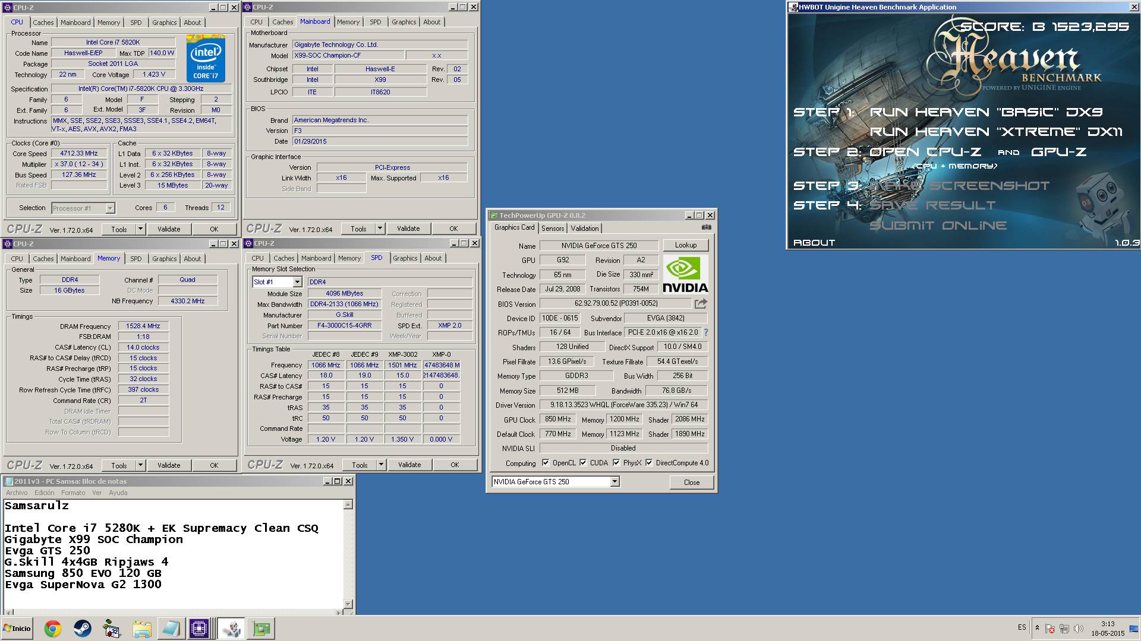Open the NVIDIA GeForce GTS 250 GPU selector
This screenshot has width=1141, height=641.
(x=614, y=482)
